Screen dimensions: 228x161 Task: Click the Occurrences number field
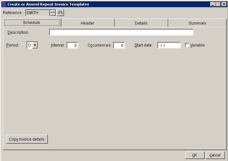(119, 46)
